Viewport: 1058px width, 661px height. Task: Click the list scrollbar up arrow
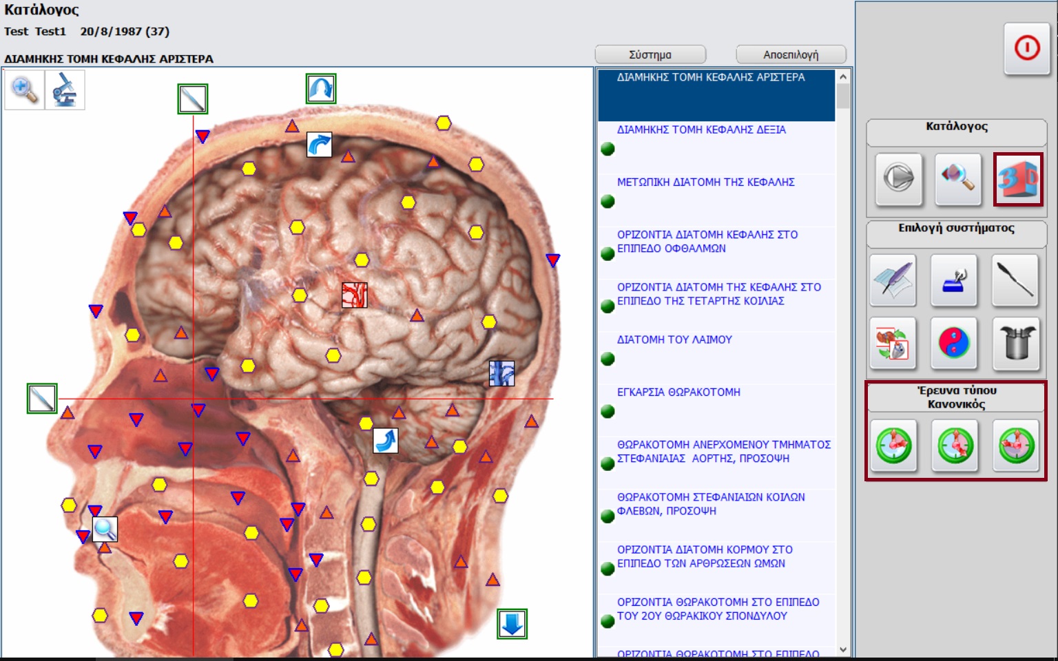[x=843, y=77]
